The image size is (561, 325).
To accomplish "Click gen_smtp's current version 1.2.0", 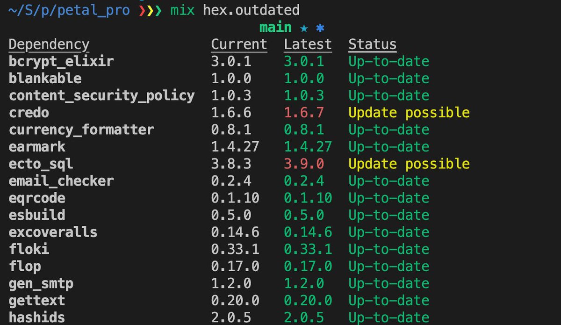I will point(231,283).
